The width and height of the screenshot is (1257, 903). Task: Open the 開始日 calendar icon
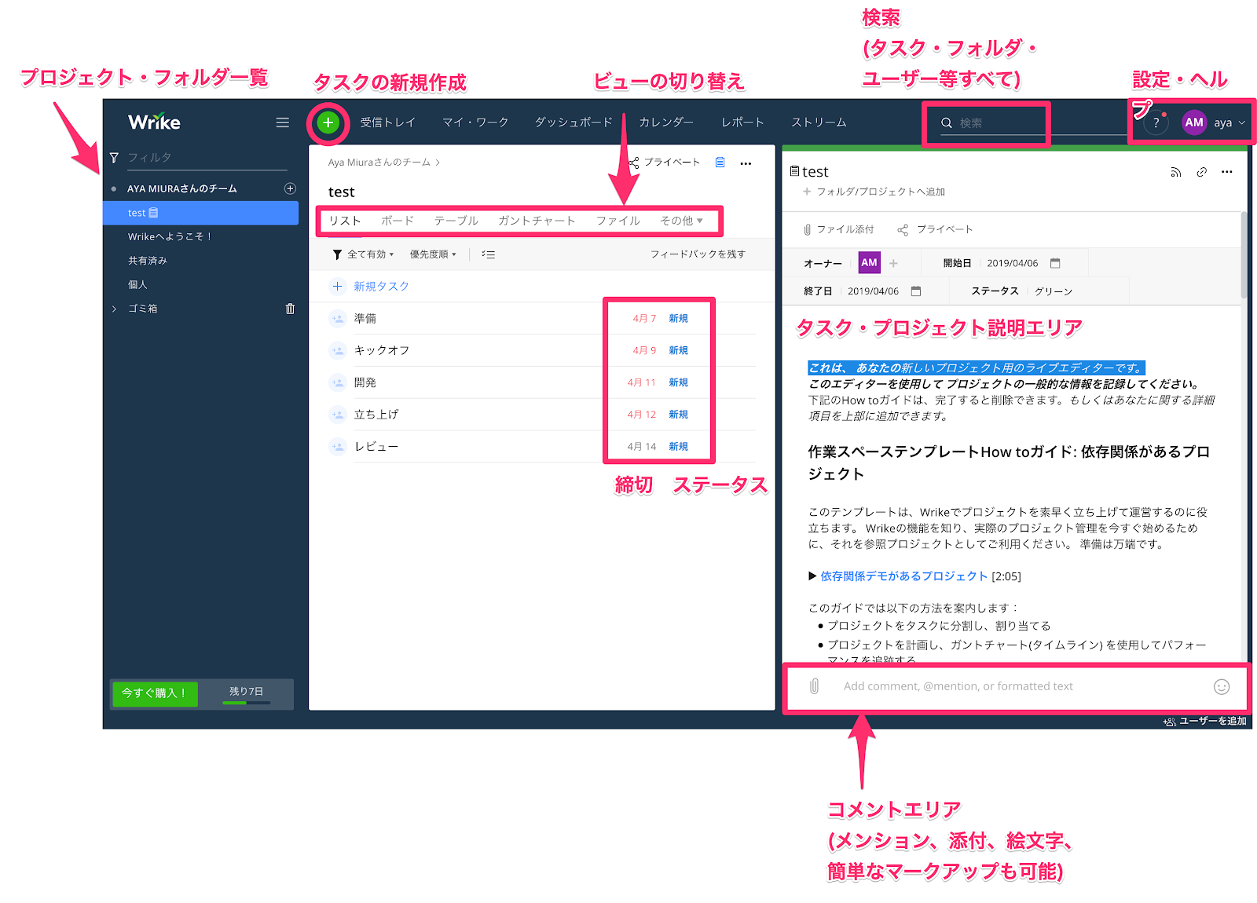[1055, 263]
